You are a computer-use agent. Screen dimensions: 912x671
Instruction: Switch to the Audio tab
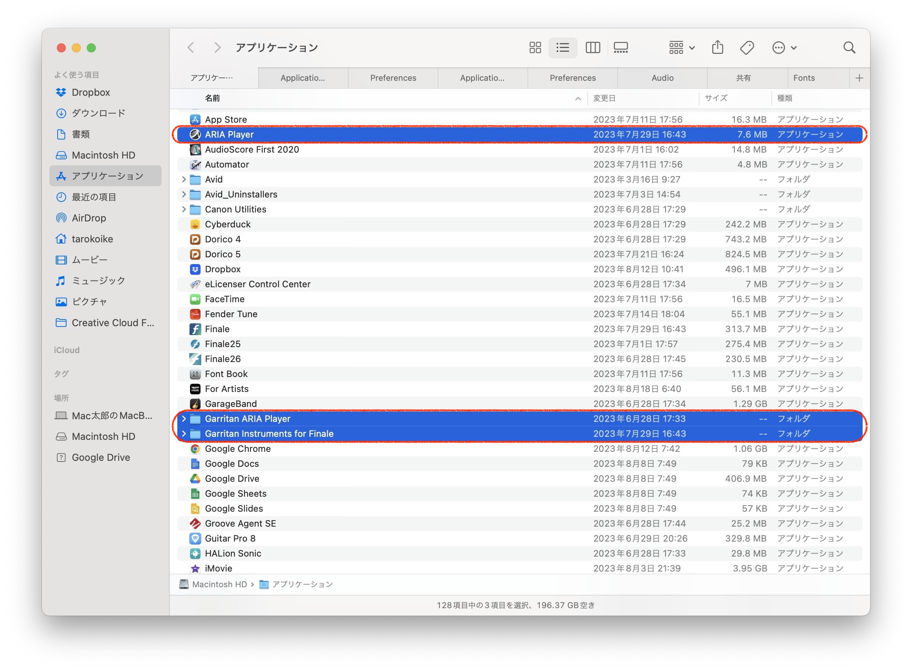pos(662,78)
